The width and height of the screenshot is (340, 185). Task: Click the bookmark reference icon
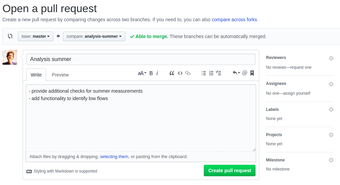click(252, 73)
